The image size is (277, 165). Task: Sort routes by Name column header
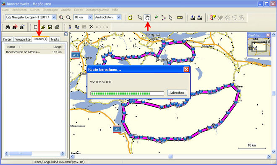click(x=23, y=47)
